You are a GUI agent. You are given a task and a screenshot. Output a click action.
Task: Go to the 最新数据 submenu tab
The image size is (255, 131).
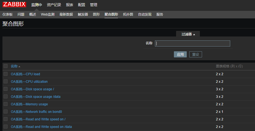click(66, 14)
